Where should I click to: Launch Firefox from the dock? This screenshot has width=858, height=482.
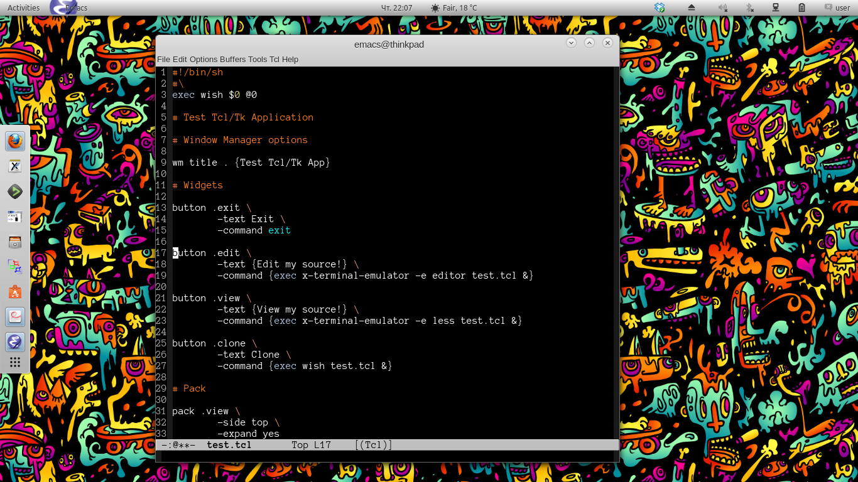[x=15, y=141]
